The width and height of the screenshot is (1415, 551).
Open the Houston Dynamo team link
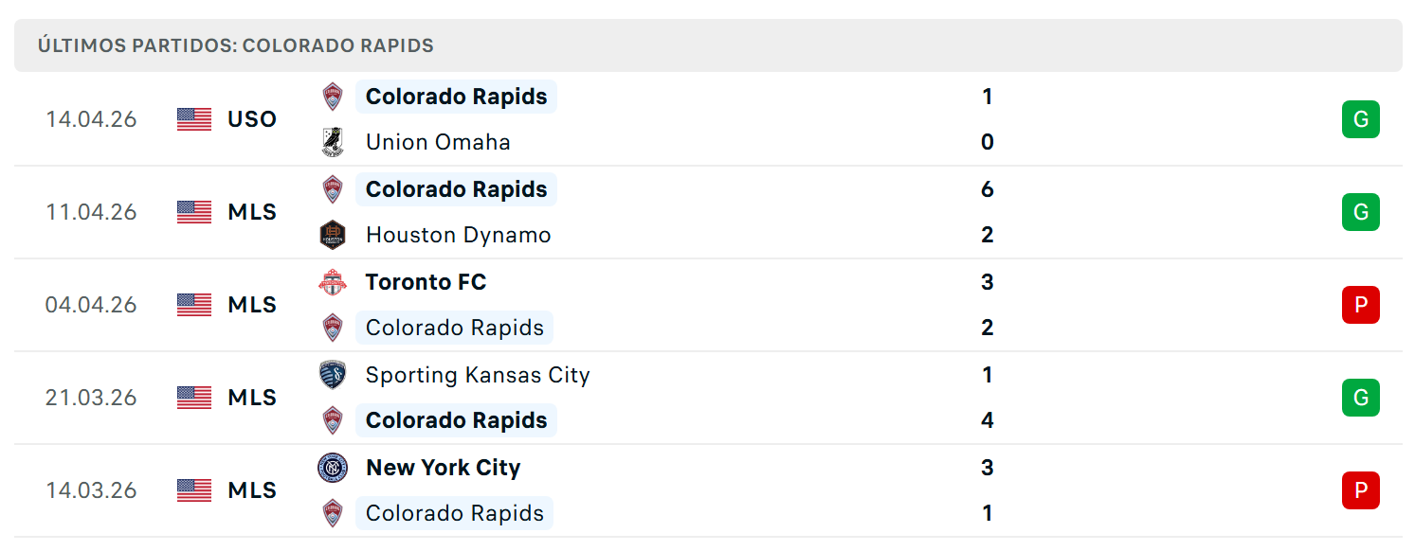coord(459,235)
